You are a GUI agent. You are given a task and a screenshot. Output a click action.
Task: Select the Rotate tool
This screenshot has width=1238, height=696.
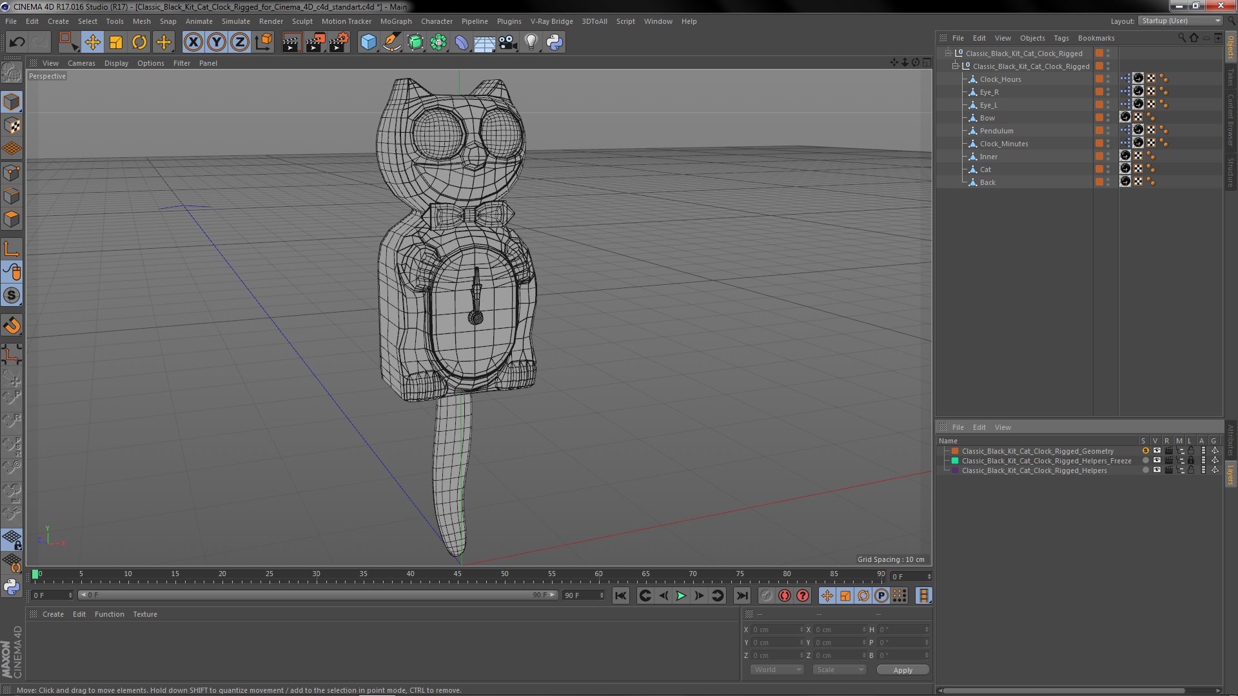pyautogui.click(x=139, y=43)
